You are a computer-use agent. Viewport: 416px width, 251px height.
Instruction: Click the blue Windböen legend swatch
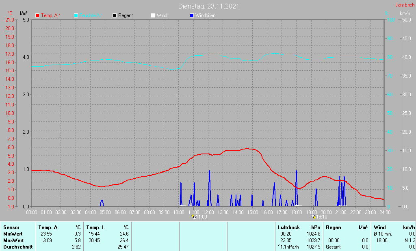[192, 15]
